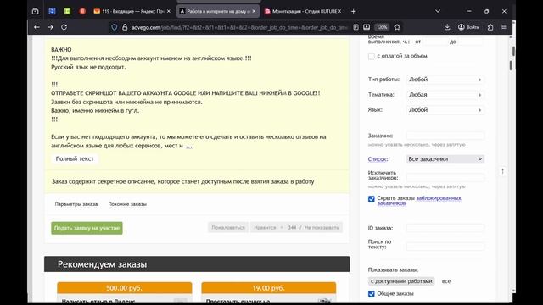This screenshot has height=305, width=543.
Task: Show site security padlock info
Action: (125, 27)
